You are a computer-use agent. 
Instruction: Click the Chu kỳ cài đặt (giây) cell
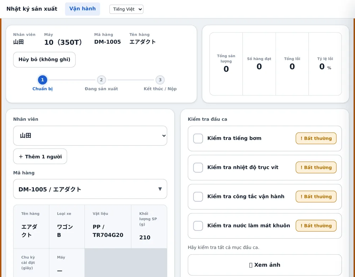coord(31,263)
